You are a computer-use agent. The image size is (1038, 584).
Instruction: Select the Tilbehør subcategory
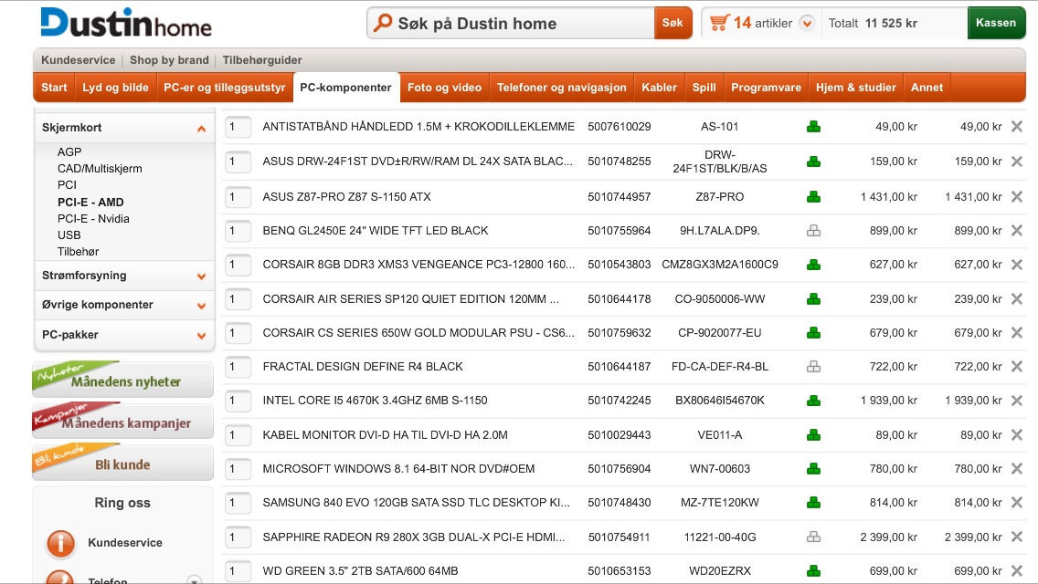(x=78, y=252)
